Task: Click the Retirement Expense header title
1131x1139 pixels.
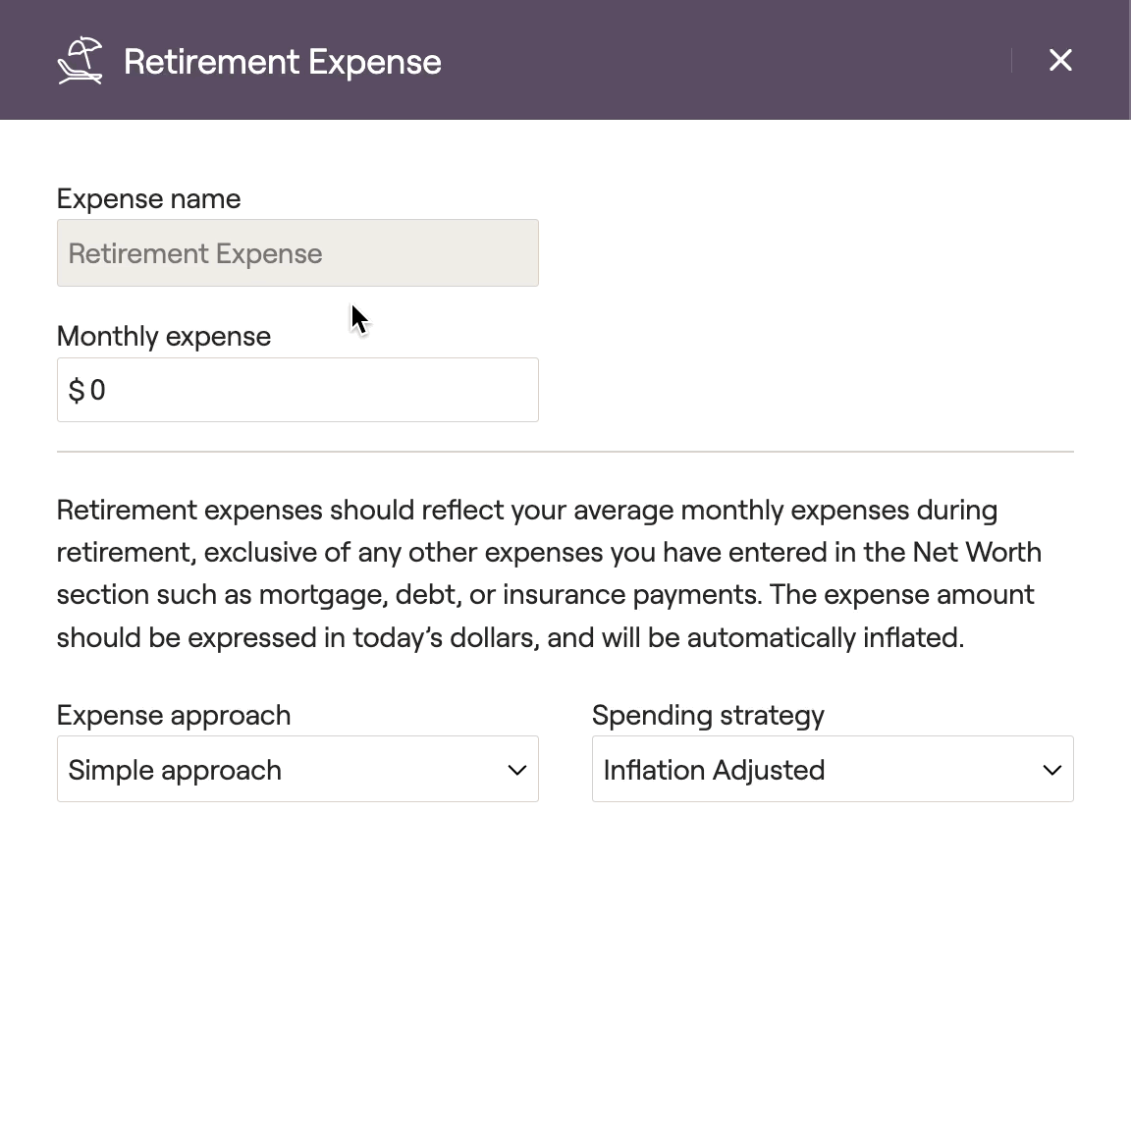Action: click(x=283, y=62)
